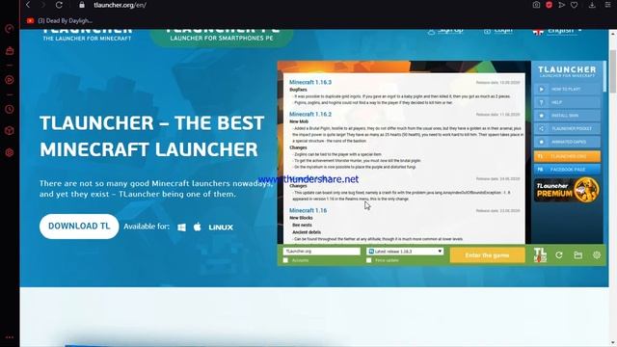Screen dimensions: 617x347
Task: Click Animated Capes in launcher panel
Action: tap(567, 142)
